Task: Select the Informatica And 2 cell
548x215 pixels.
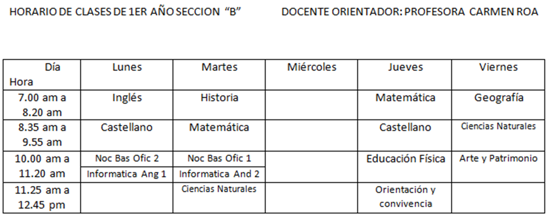Action: 219,174
